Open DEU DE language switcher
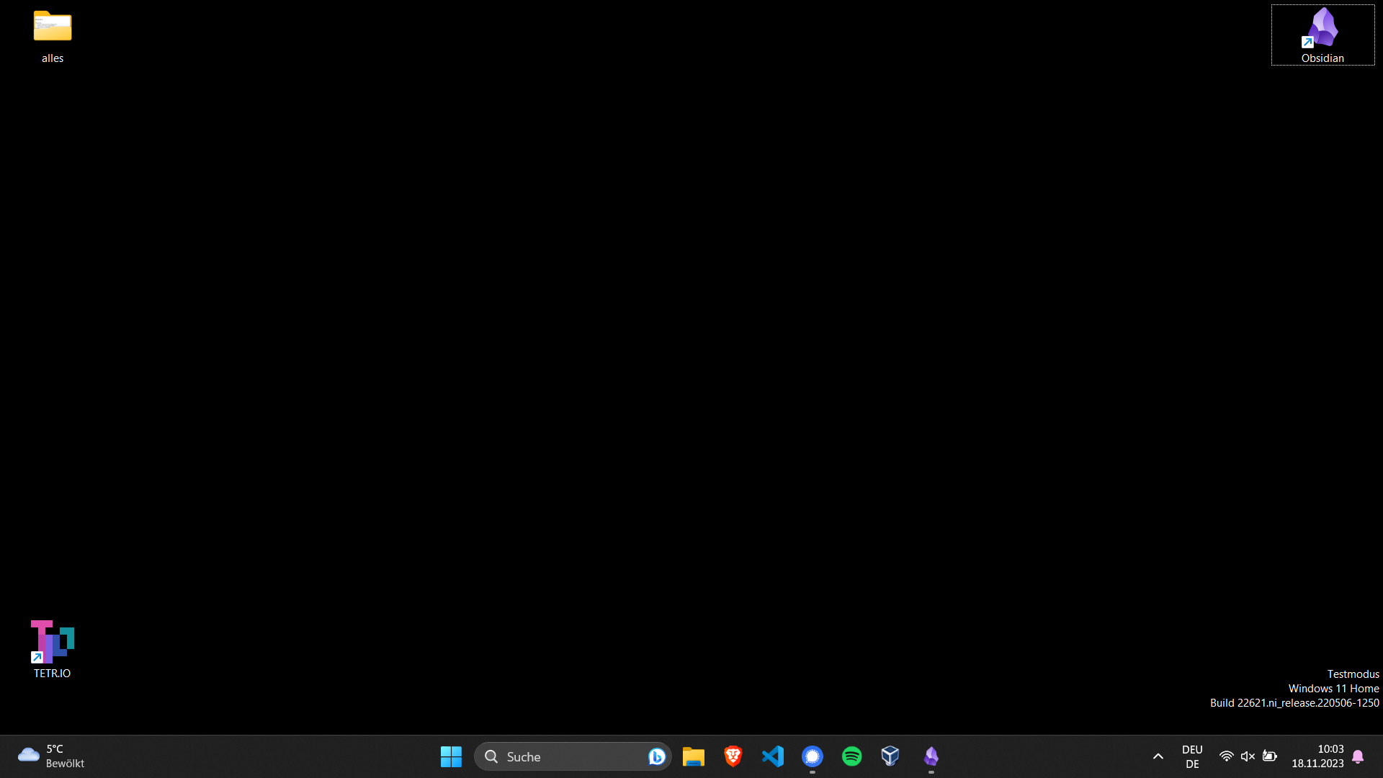1383x778 pixels. (x=1192, y=756)
